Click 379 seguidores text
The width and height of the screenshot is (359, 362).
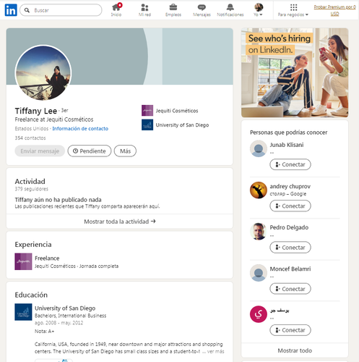pos(32,189)
